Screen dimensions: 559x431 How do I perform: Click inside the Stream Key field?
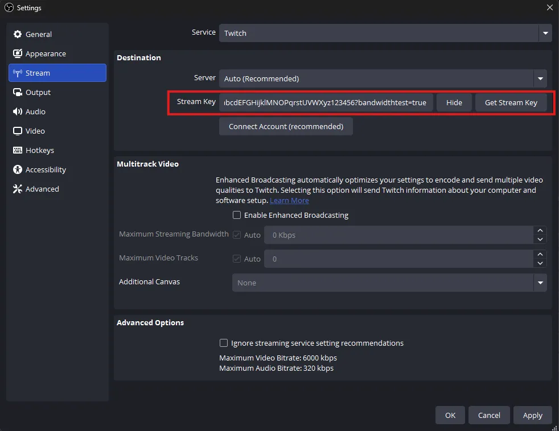326,103
